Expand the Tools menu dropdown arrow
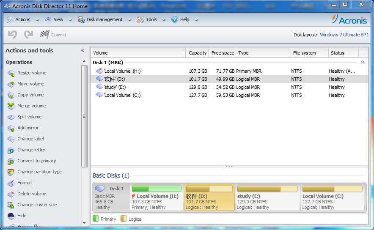The image size is (374, 230). coord(164,20)
